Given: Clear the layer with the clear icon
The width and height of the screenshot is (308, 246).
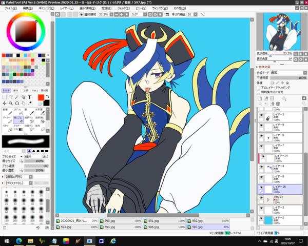Looking at the screenshot, I should (x=272, y=104).
